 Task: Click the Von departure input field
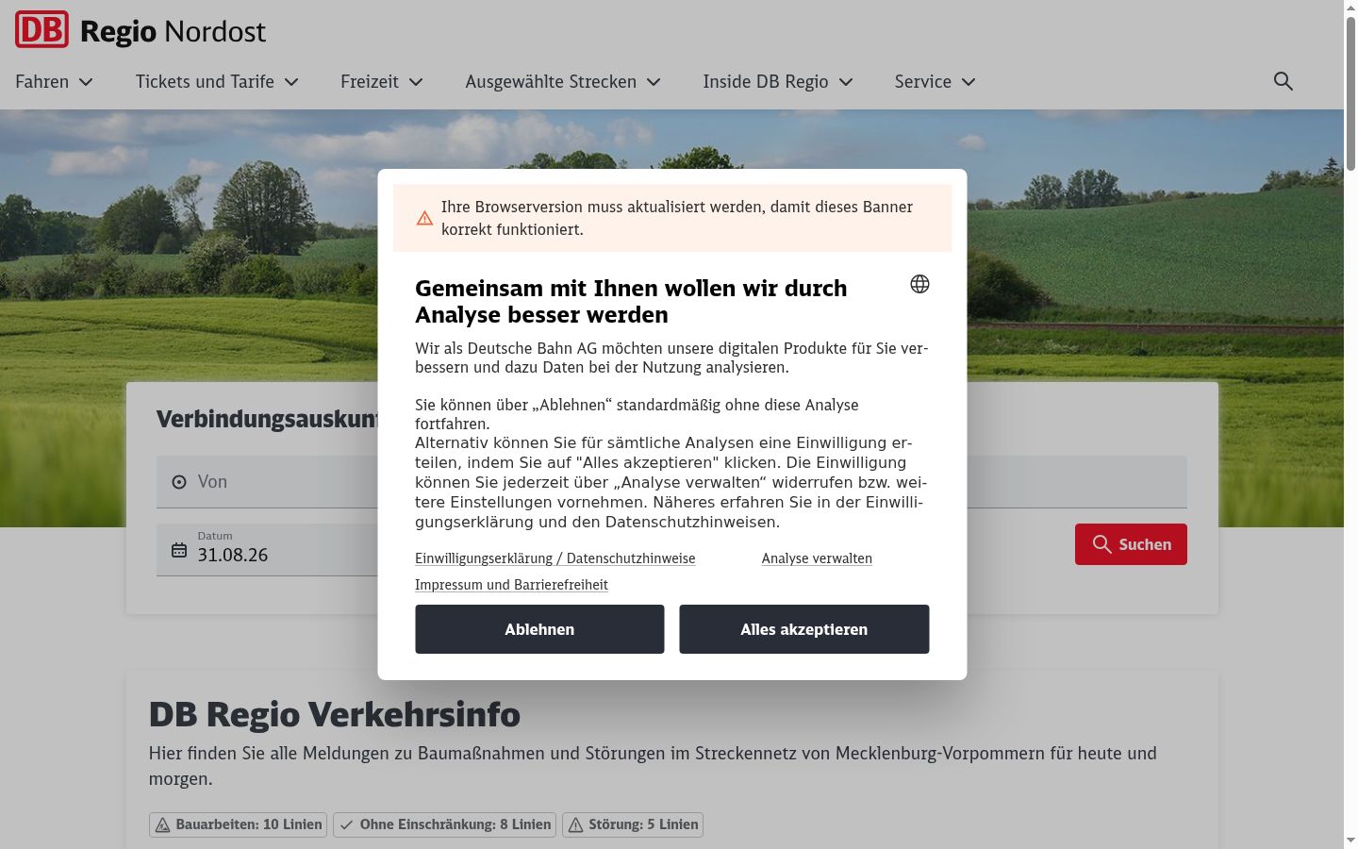pyautogui.click(x=268, y=482)
